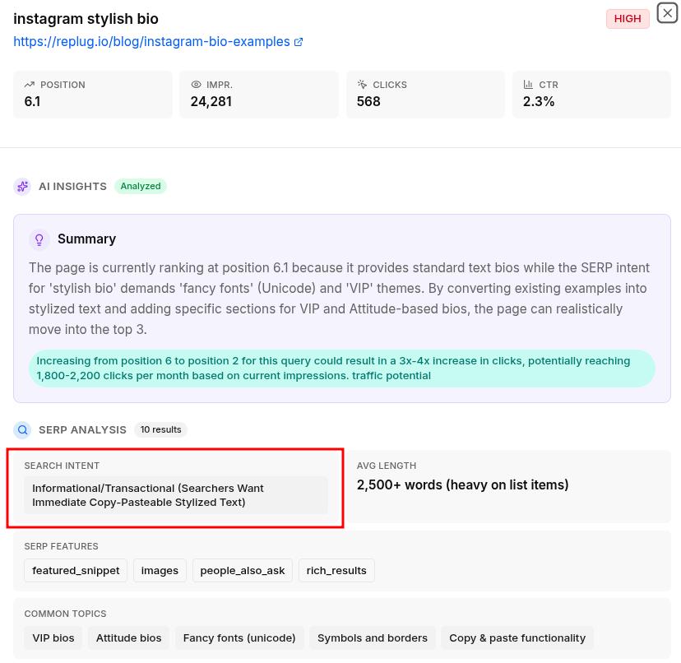Click the Fancy fonts (unicode) topic chip
Screen dimensions: 681x663
239,637
